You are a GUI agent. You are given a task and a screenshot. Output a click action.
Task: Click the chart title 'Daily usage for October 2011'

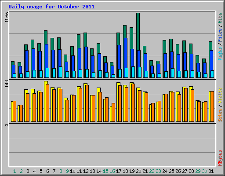pos(51,7)
